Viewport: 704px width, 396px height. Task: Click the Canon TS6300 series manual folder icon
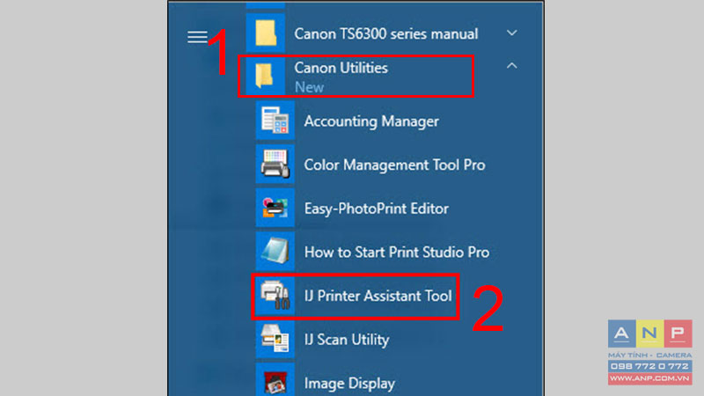pos(266,33)
